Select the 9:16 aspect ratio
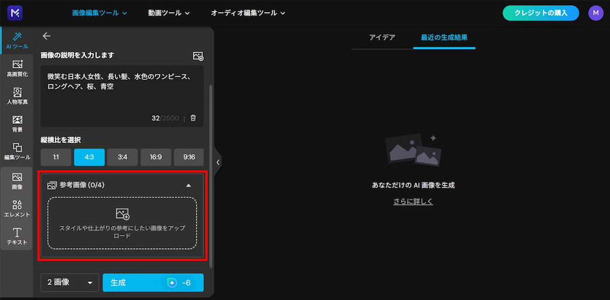This screenshot has width=610, height=300. coord(189,158)
